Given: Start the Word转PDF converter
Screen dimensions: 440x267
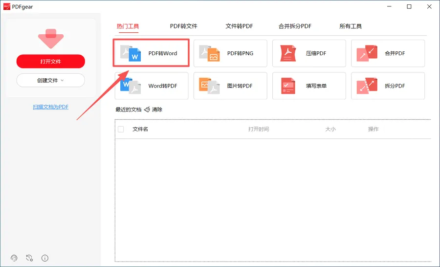Looking at the screenshot, I should 151,86.
